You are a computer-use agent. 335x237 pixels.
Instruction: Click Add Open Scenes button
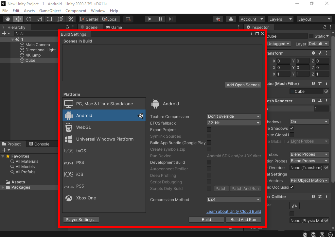click(243, 85)
